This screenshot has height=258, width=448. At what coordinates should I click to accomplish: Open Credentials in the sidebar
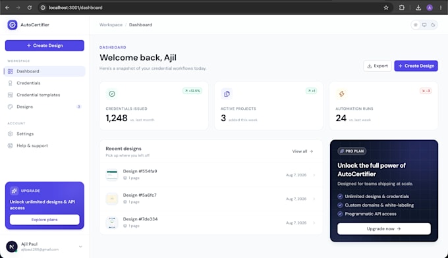click(x=45, y=83)
